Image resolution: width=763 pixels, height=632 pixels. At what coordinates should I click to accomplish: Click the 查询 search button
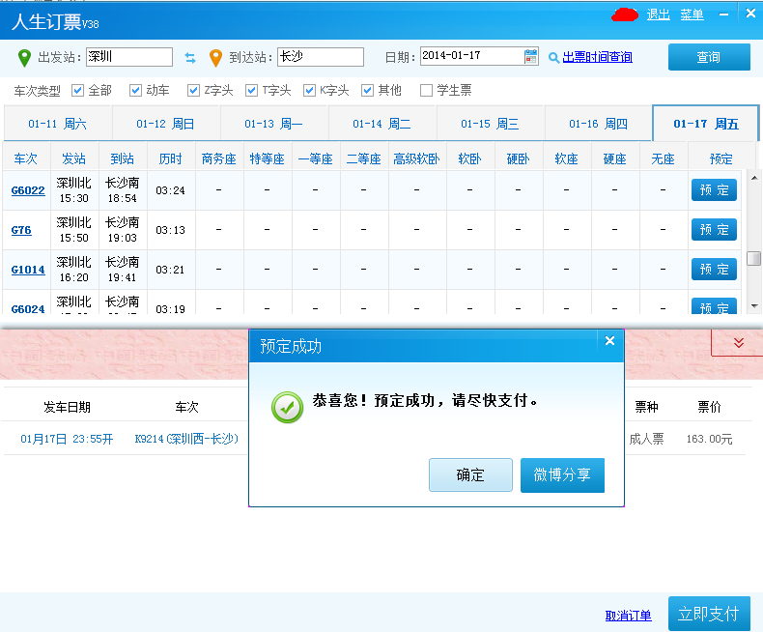click(709, 57)
